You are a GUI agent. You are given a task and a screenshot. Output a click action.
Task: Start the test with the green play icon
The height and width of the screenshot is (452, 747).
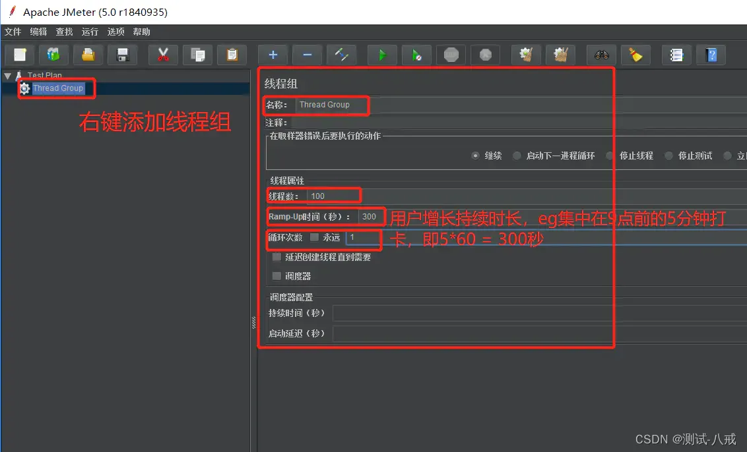(x=382, y=55)
